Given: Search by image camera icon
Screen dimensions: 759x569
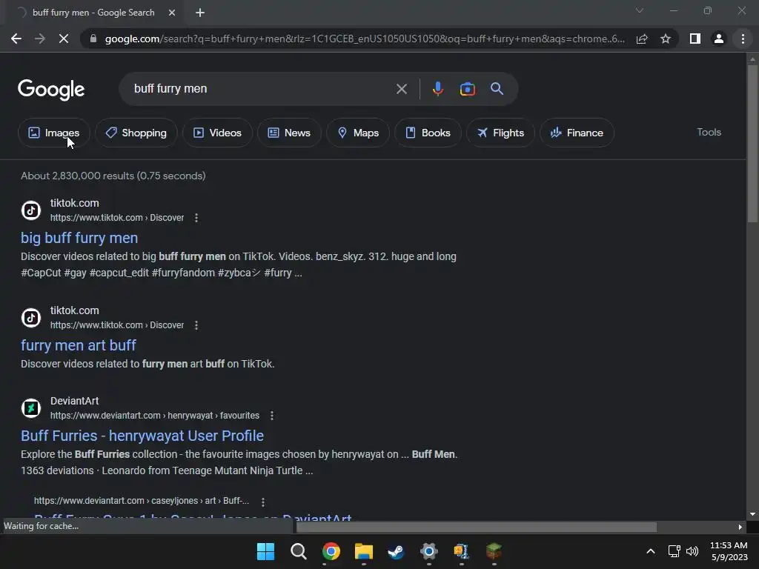Looking at the screenshot, I should 467,89.
